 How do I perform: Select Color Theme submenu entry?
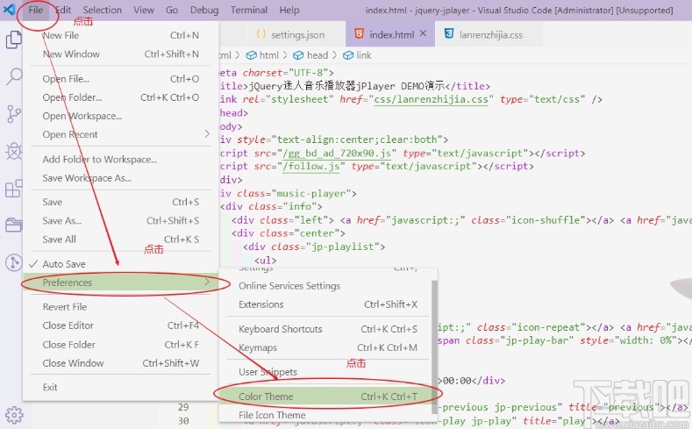click(x=325, y=397)
